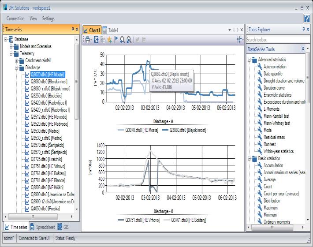Select the Chart1 tab

[92, 30]
